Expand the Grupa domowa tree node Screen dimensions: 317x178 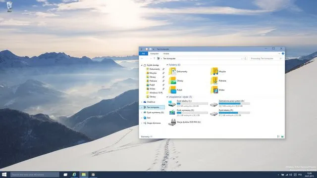pyautogui.click(x=142, y=123)
